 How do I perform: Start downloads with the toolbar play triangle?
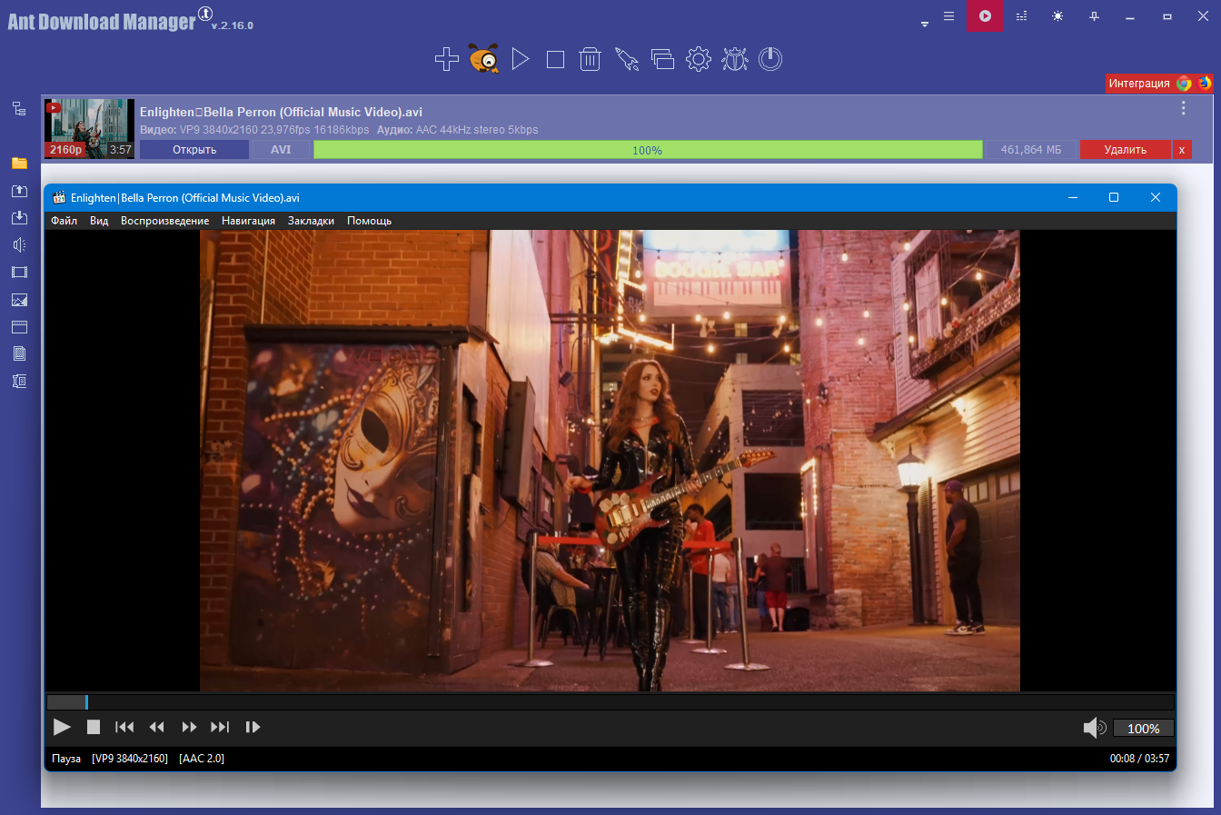point(521,59)
